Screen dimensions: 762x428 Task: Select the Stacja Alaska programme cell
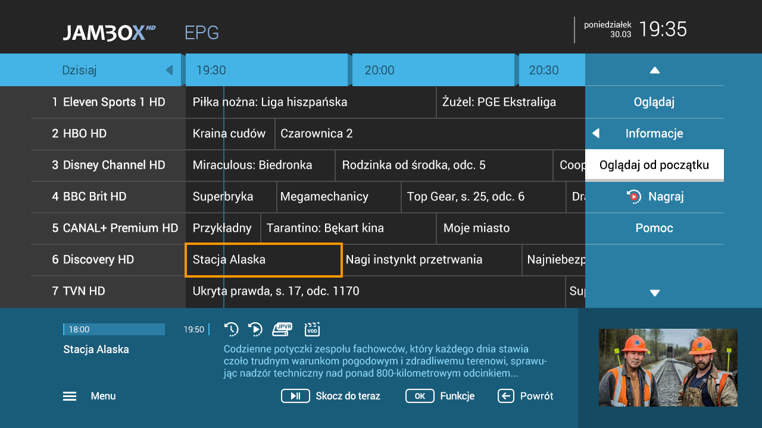[x=263, y=260]
